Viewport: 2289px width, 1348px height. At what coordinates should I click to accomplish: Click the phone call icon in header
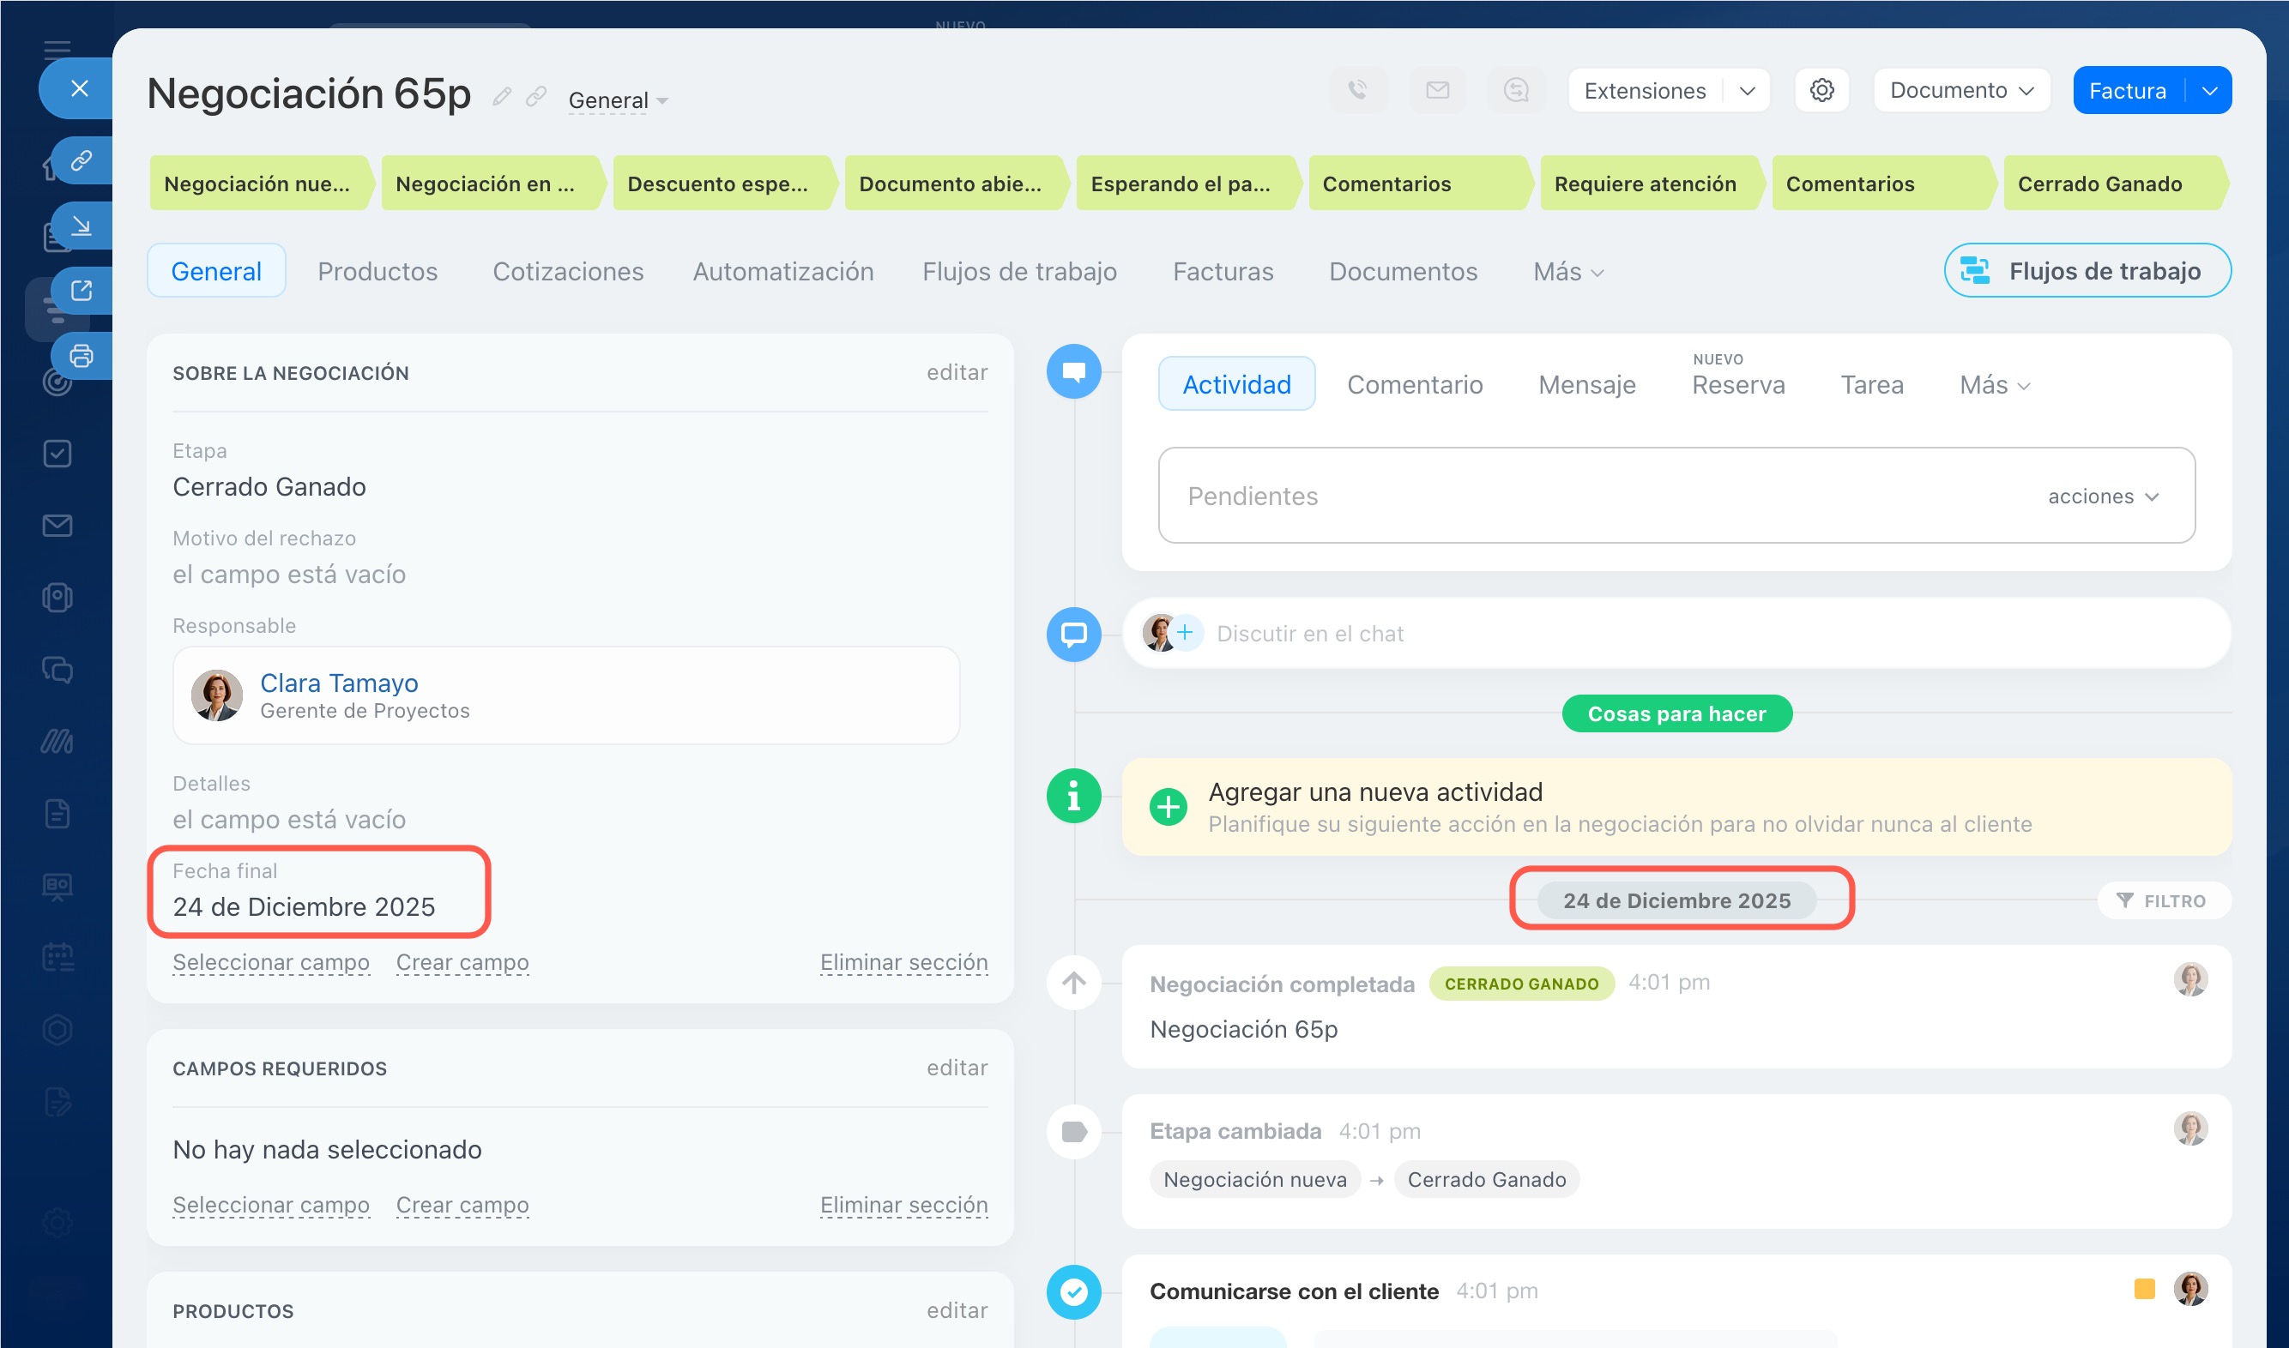click(1356, 90)
